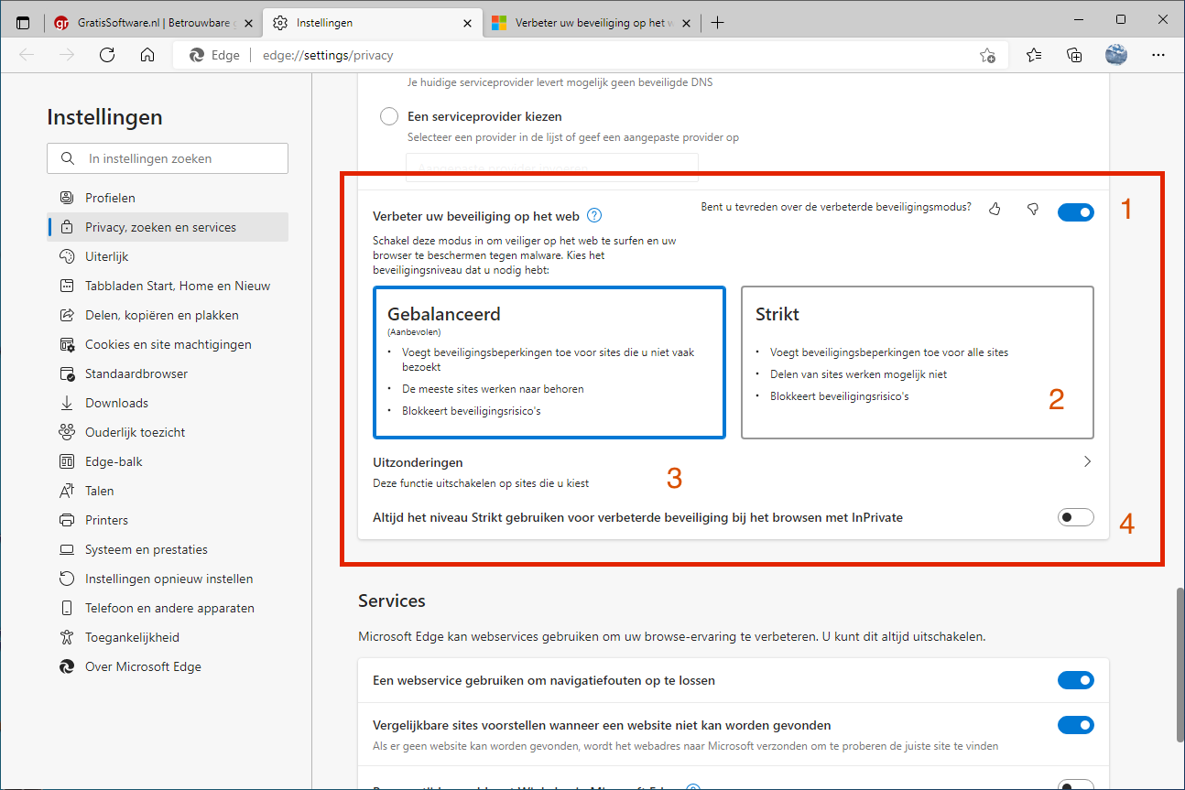Click the help icon beside beveiliging heading
This screenshot has width=1185, height=790.
(594, 216)
